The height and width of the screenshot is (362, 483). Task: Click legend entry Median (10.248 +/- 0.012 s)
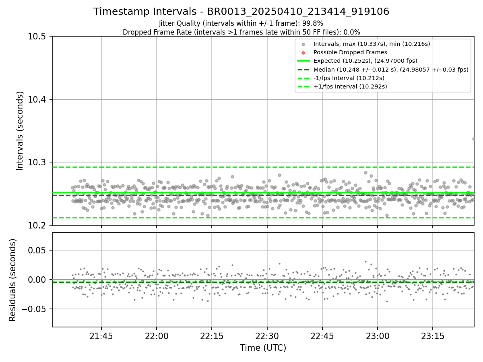tap(391, 70)
